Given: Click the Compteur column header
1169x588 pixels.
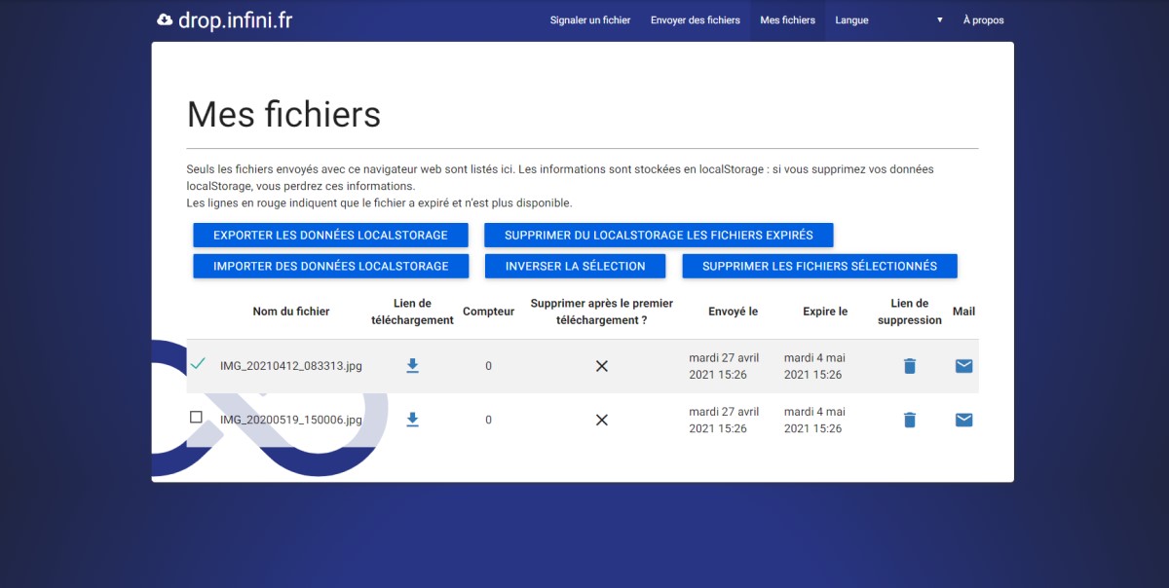Looking at the screenshot, I should pos(488,312).
